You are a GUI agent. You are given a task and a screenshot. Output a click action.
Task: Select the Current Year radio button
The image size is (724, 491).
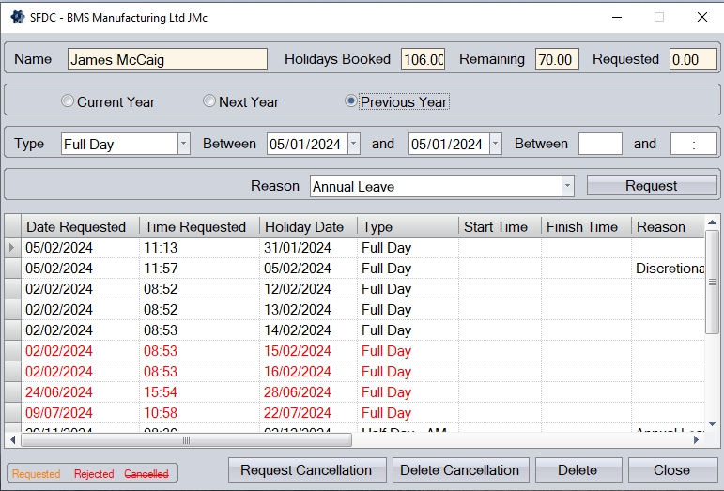68,101
